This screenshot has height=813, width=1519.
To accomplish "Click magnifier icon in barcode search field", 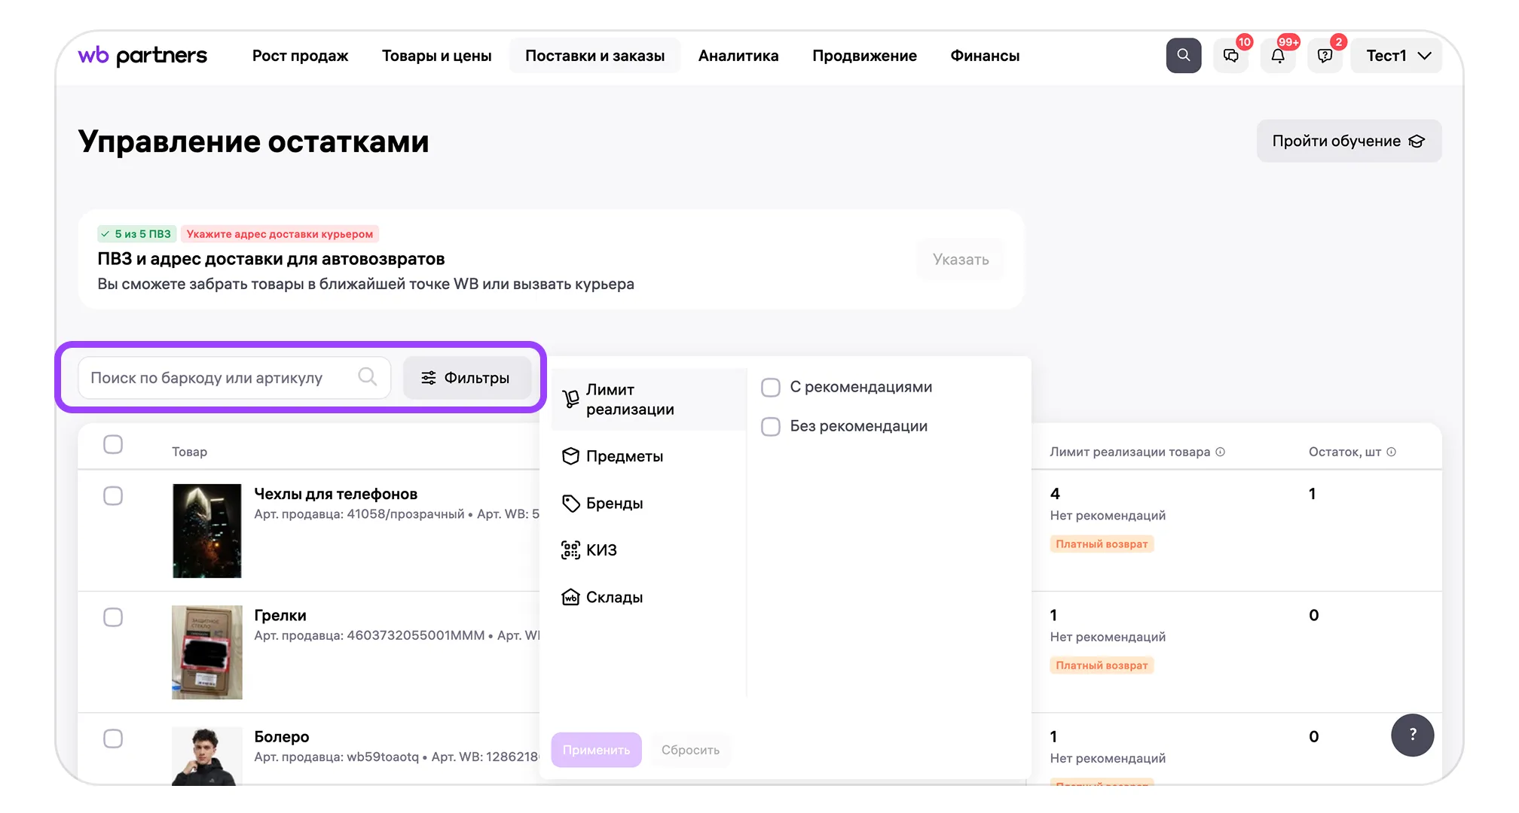I will [367, 376].
